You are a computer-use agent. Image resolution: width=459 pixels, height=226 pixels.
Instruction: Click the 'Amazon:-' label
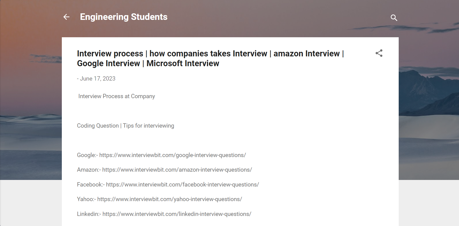point(89,170)
